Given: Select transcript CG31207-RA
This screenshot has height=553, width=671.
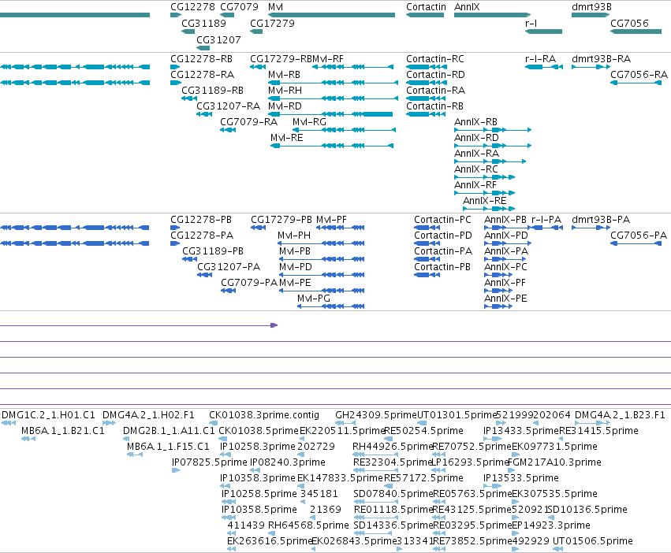Looking at the screenshot, I should coord(204,114).
